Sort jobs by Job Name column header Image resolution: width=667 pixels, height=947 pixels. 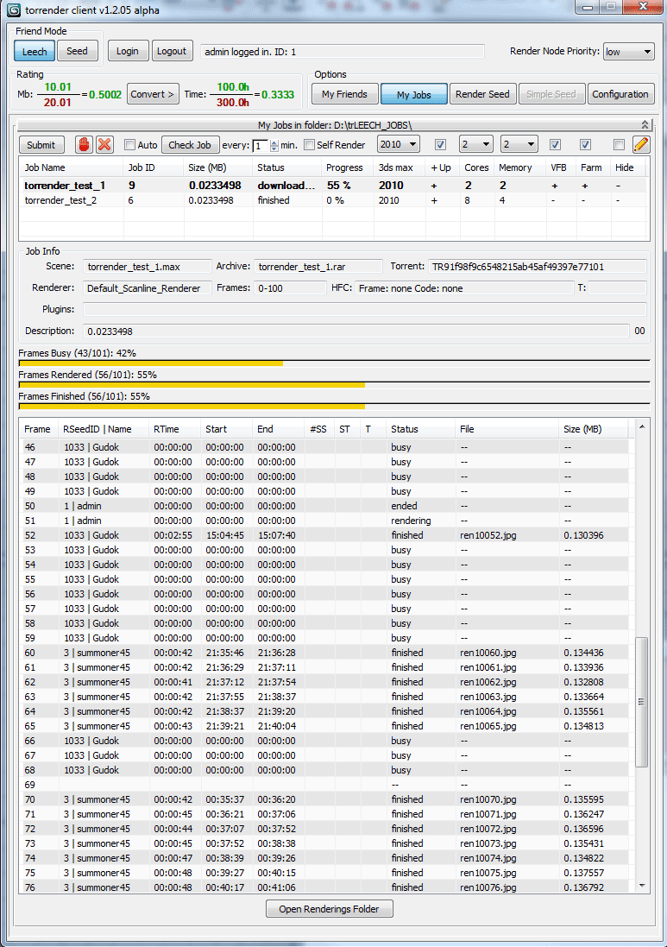tap(72, 167)
